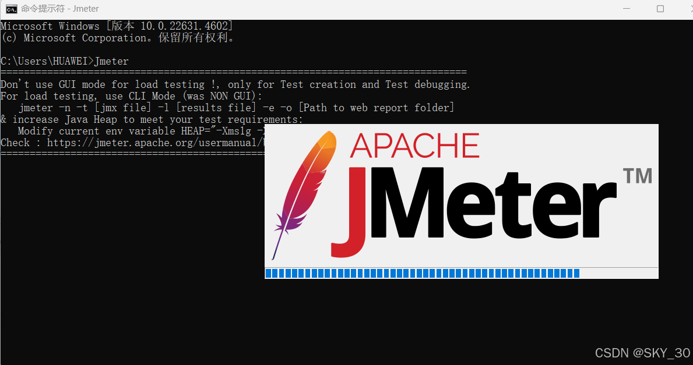
Task: Click the line 'Microsoft Windows [版本 10.0.22631.4602]'
Action: click(x=117, y=26)
